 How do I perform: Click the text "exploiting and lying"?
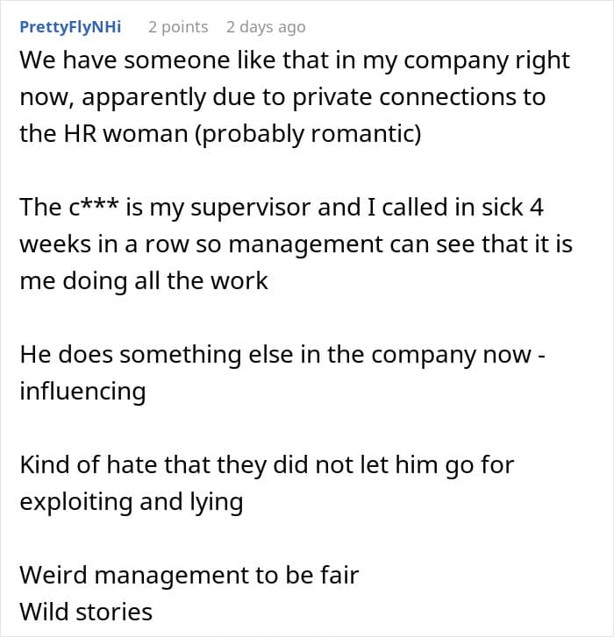click(132, 501)
